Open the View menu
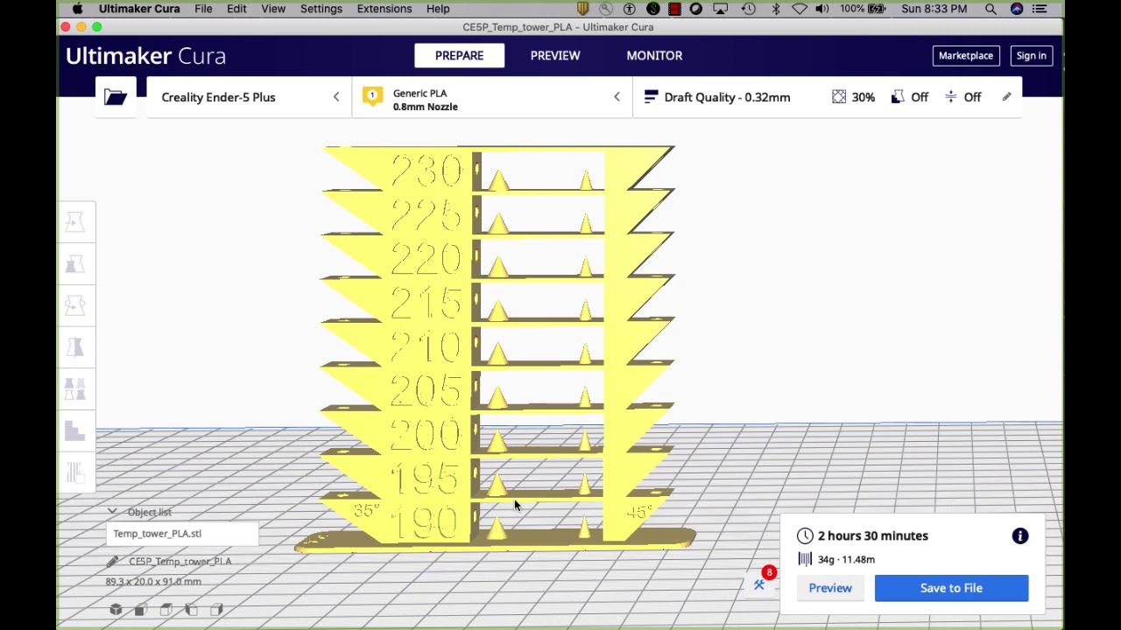This screenshot has width=1121, height=630. click(273, 9)
